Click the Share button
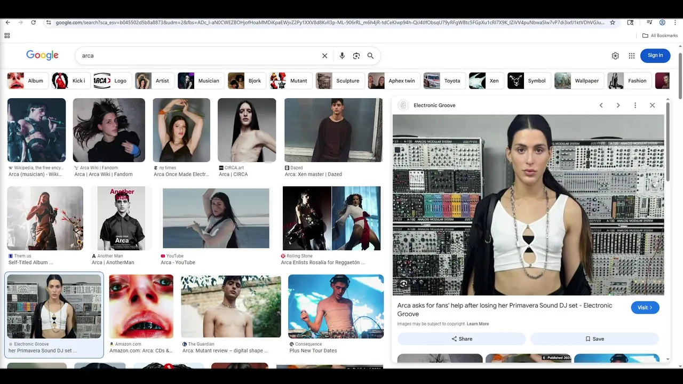The width and height of the screenshot is (683, 384). pyautogui.click(x=462, y=339)
